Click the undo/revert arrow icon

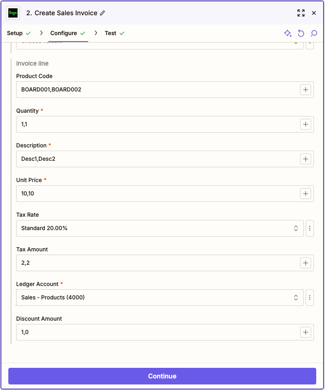coord(301,33)
